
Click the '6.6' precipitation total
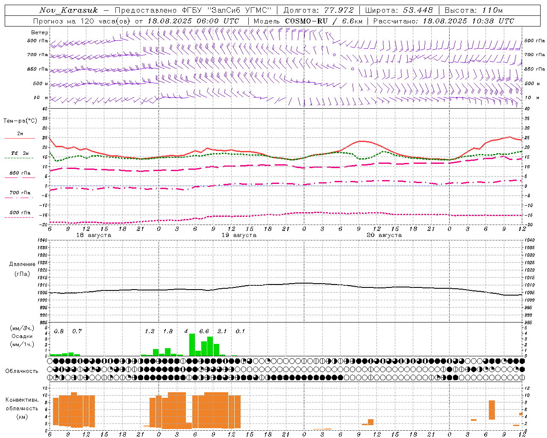204,331
